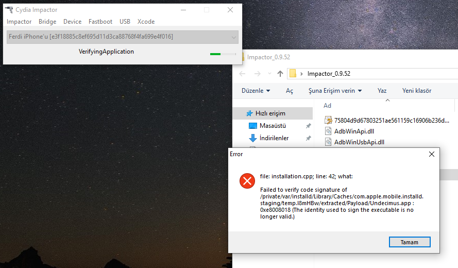Go up one folder level in Explorer
The width and height of the screenshot is (458, 268).
[280, 74]
